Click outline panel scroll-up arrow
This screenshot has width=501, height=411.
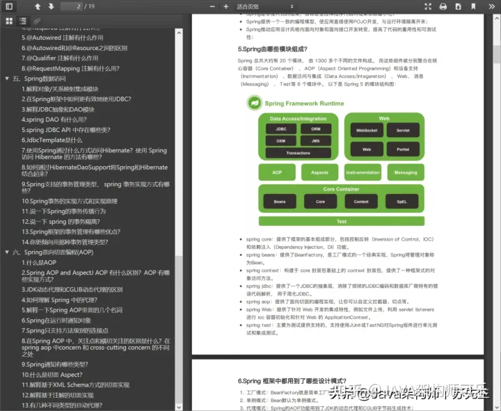(179, 33)
